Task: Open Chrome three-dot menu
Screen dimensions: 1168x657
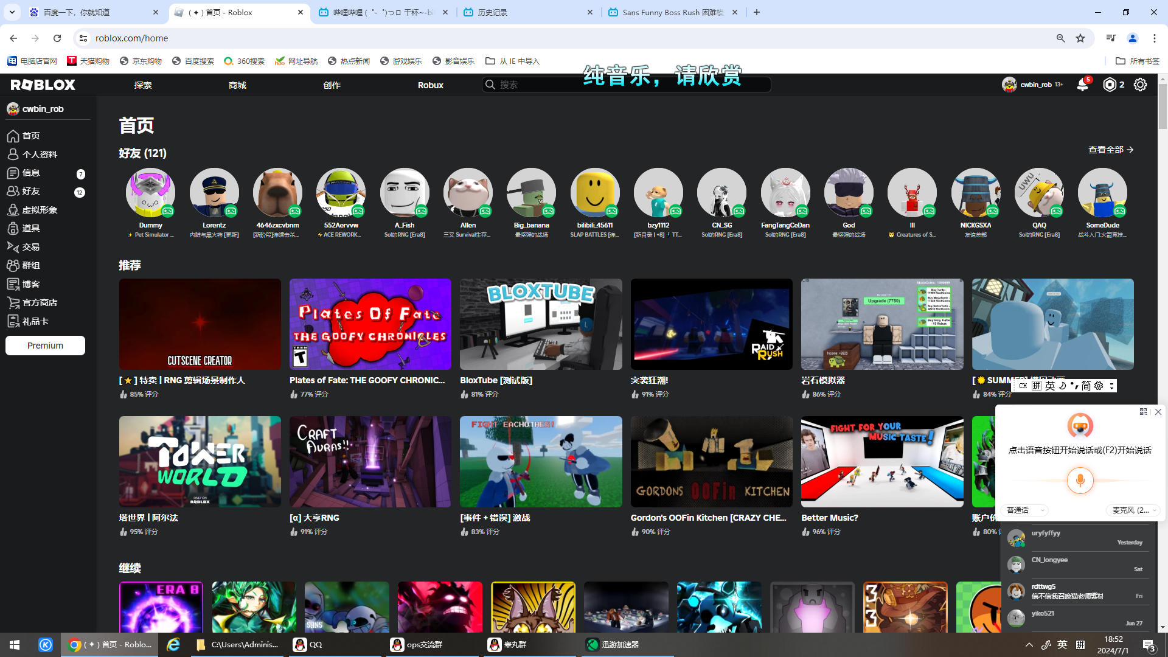Action: click(1154, 38)
